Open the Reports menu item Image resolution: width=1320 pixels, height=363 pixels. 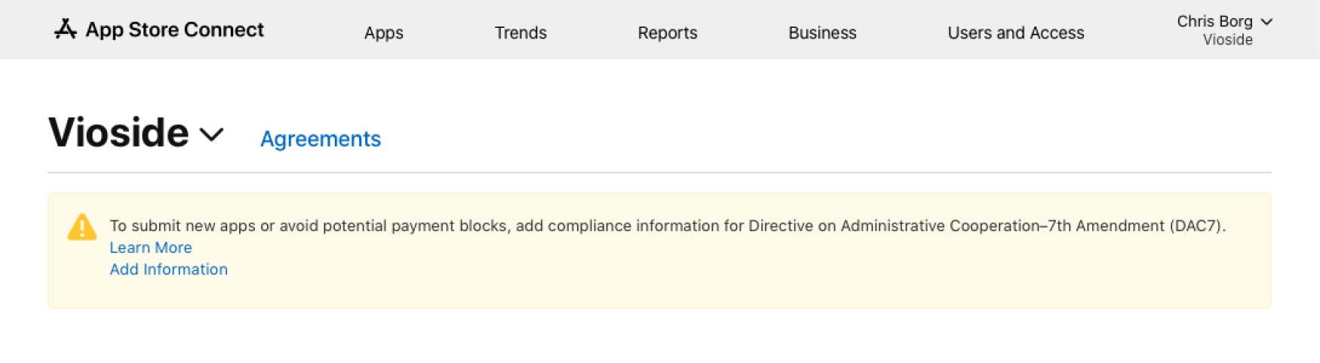click(x=667, y=33)
